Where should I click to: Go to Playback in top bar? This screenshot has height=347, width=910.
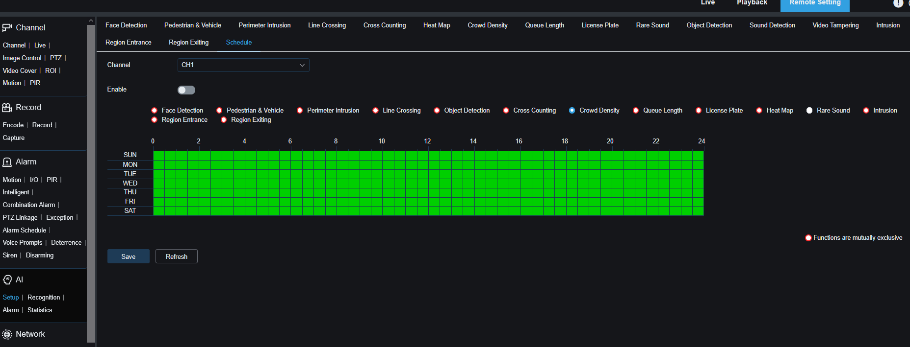click(x=752, y=3)
